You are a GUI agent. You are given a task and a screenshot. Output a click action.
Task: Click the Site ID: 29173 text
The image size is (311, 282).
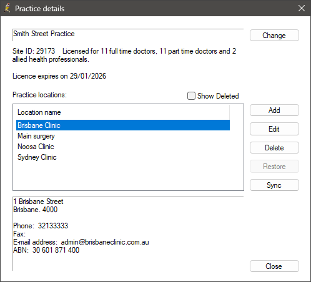coord(34,51)
